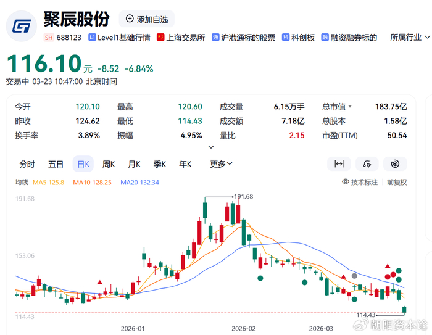Image resolution: width=432 pixels, height=335 pixels.
Task: Click the 昨收 value 124.62
Action: 88,121
